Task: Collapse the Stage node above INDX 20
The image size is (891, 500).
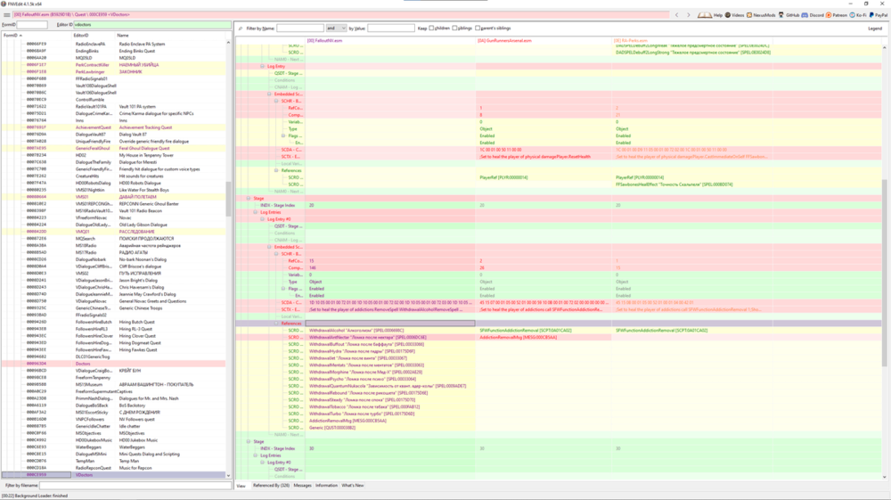Action: (249, 198)
